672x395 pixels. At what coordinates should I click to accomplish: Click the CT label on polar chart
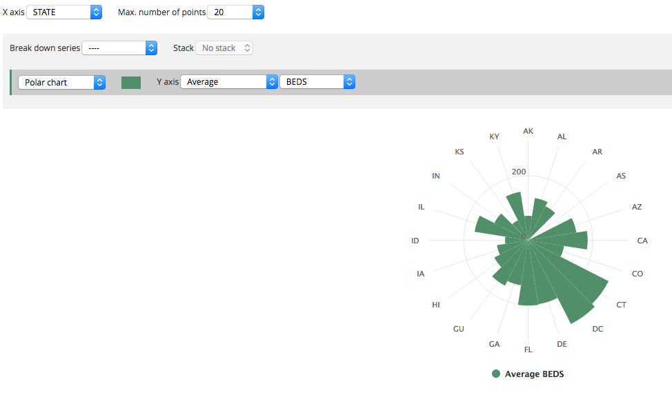coord(621,305)
